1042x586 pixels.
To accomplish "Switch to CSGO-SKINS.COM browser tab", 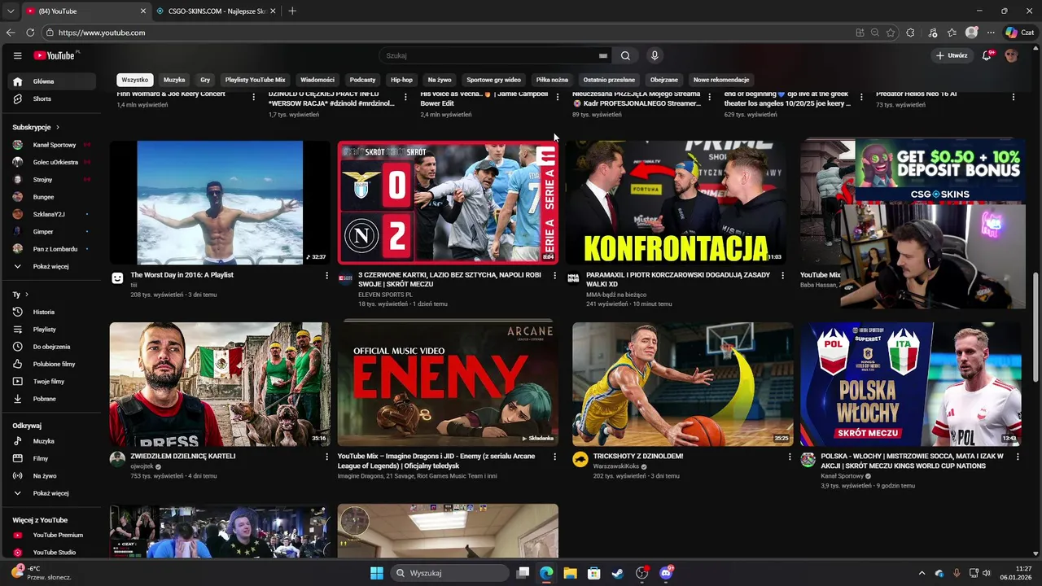I will click(217, 11).
